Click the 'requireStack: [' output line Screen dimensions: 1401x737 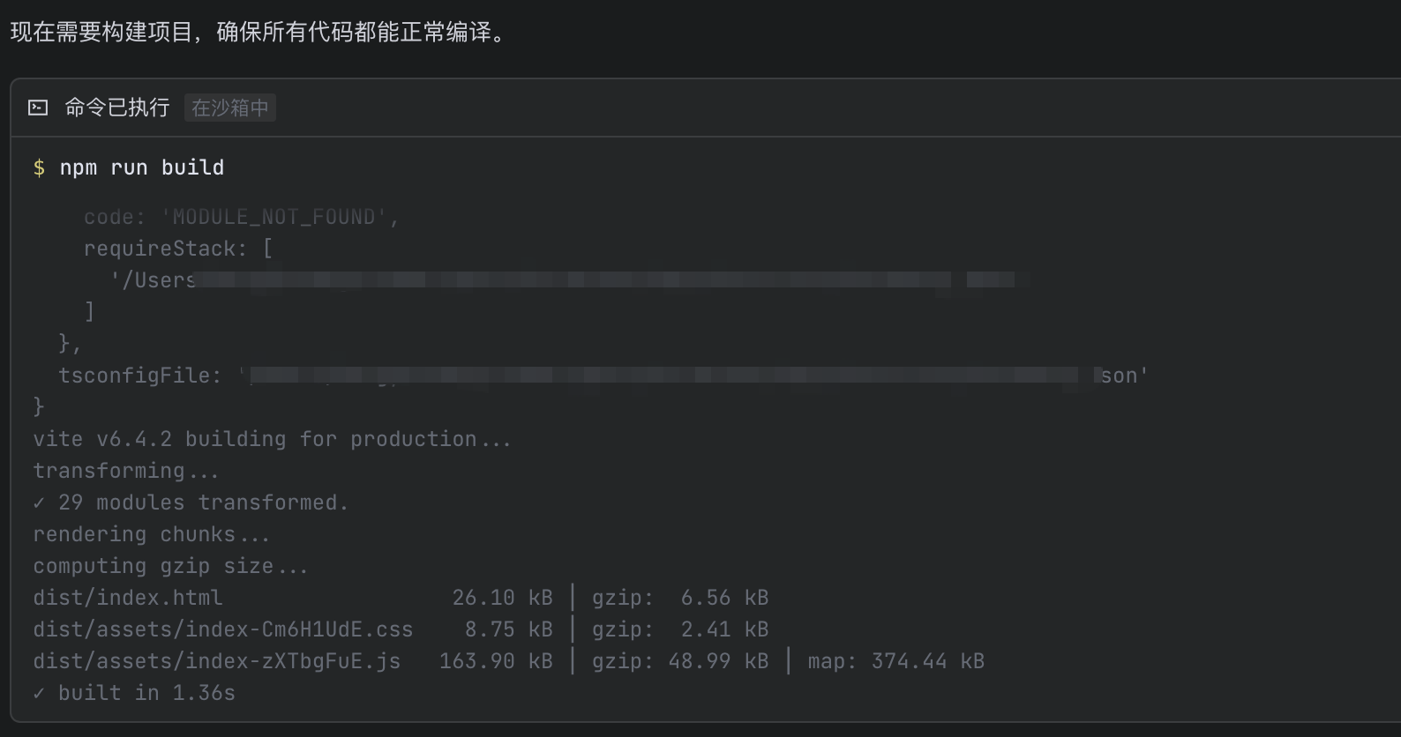pos(178,249)
